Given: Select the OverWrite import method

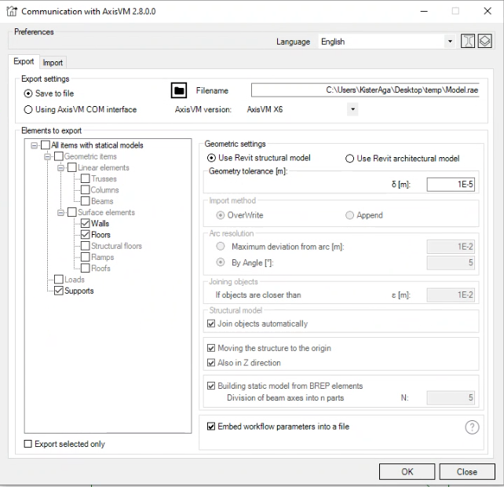Looking at the screenshot, I should 220,215.
